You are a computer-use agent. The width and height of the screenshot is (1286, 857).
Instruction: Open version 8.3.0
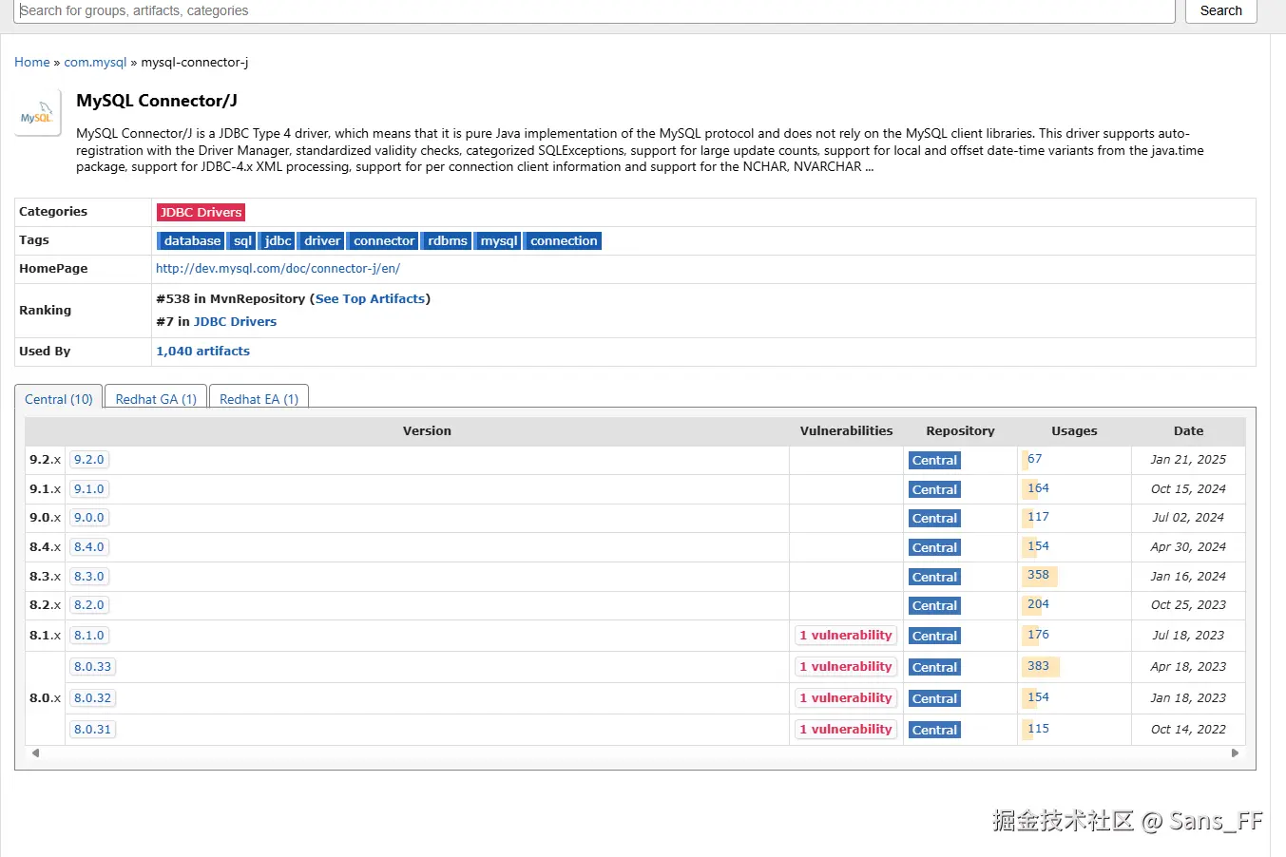88,577
